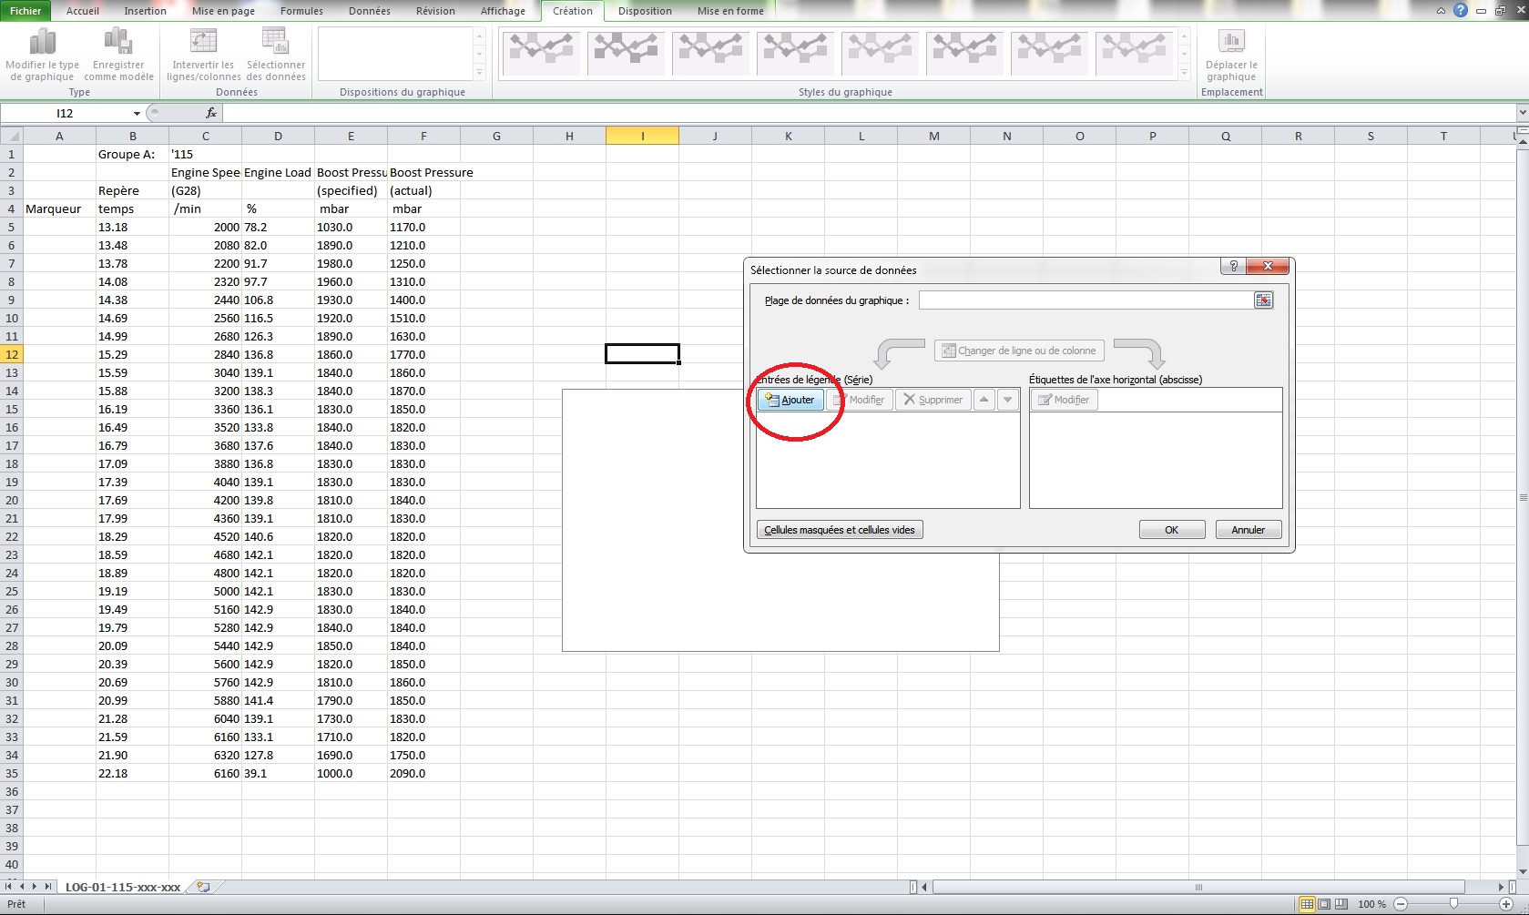Click the Ajouter button

tap(790, 400)
